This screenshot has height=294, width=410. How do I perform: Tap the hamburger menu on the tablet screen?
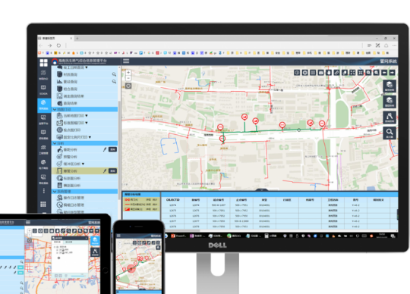click(x=28, y=222)
